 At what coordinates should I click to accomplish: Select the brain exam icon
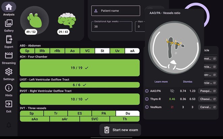66,21
